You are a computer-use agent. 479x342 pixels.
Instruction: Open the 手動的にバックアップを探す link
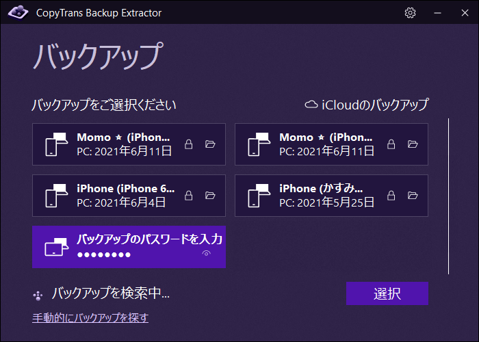(x=90, y=318)
